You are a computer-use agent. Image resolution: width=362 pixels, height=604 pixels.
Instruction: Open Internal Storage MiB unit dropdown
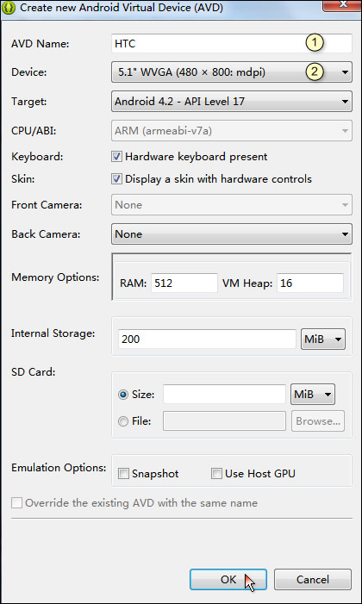(323, 339)
